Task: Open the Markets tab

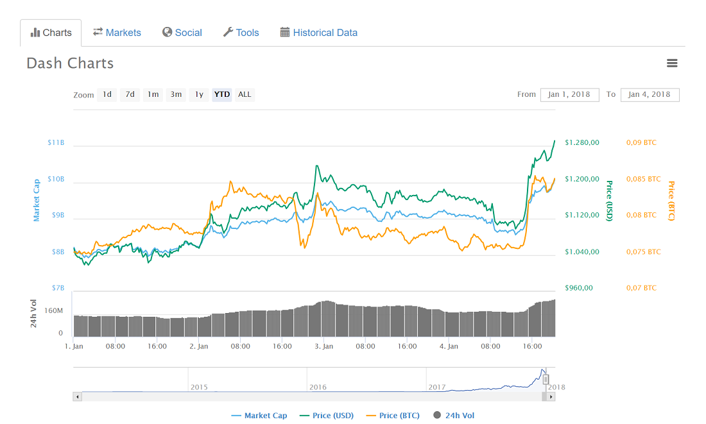Action: point(117,33)
